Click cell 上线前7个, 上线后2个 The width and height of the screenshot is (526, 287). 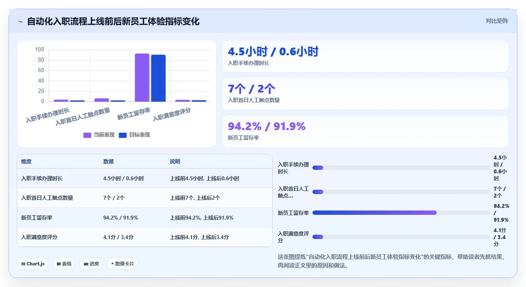(x=195, y=198)
